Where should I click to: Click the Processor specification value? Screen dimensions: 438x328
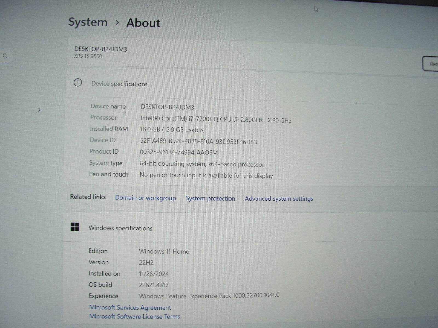click(x=201, y=119)
